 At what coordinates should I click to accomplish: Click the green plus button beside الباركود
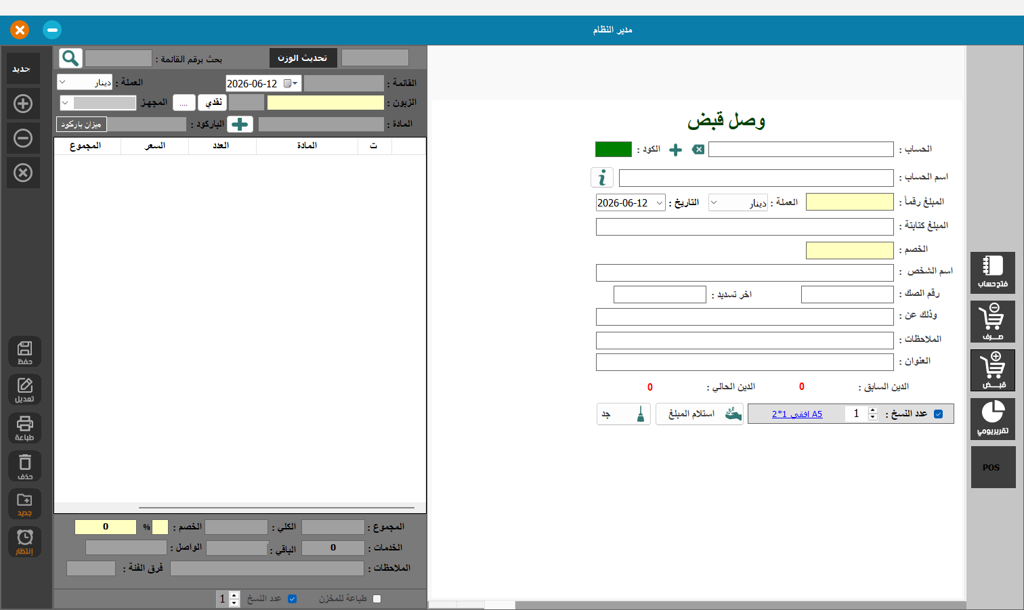[x=240, y=125]
